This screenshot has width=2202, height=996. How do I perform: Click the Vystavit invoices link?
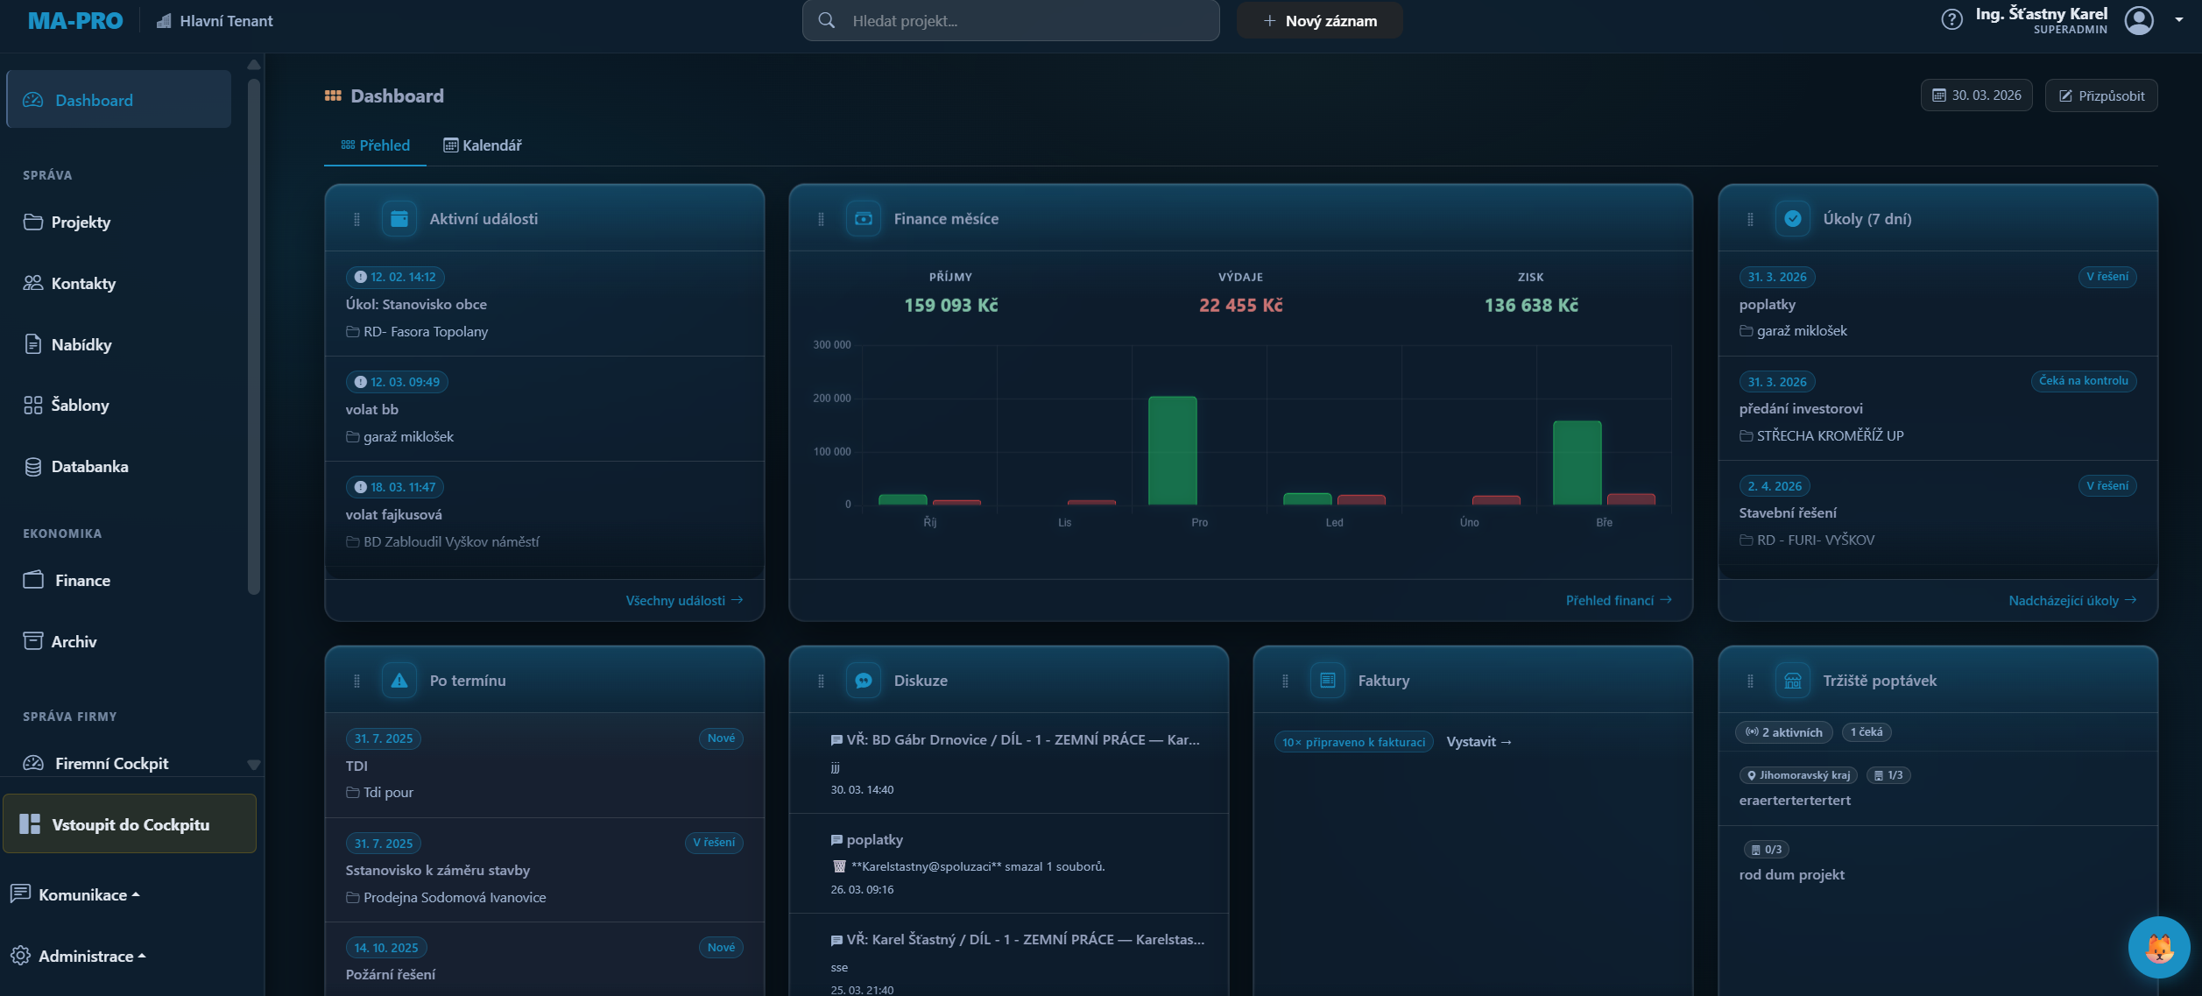[x=1479, y=742]
